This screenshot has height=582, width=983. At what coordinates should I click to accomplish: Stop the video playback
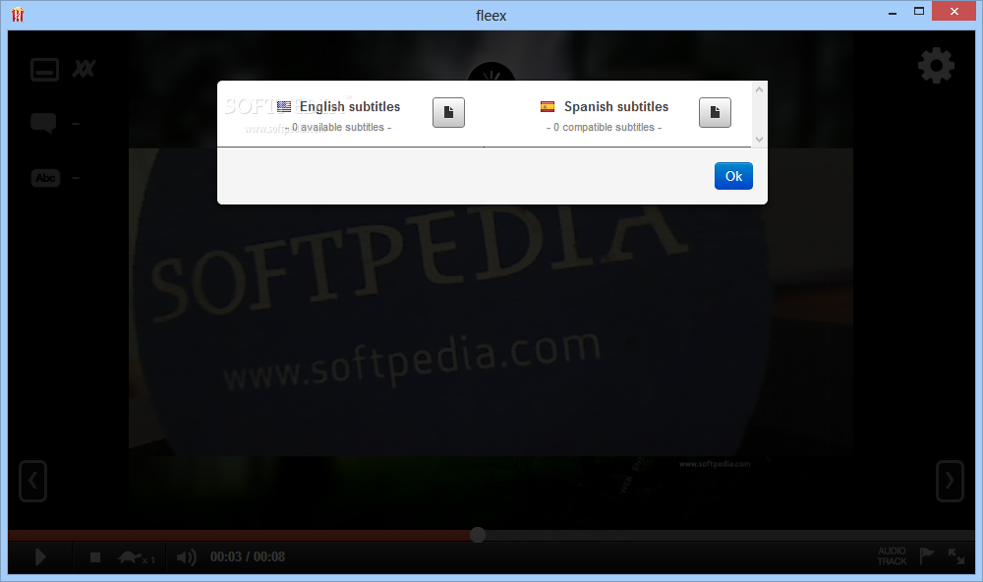tap(95, 556)
